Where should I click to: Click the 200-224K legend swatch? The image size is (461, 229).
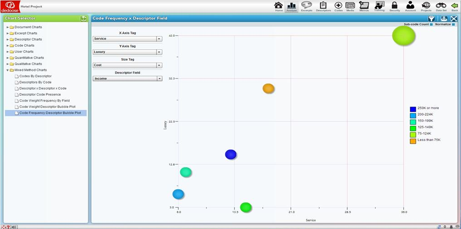click(x=413, y=115)
